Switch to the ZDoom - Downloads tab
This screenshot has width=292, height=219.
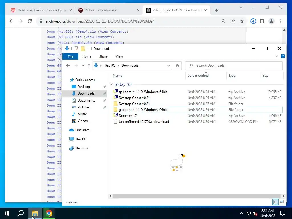coord(108,10)
